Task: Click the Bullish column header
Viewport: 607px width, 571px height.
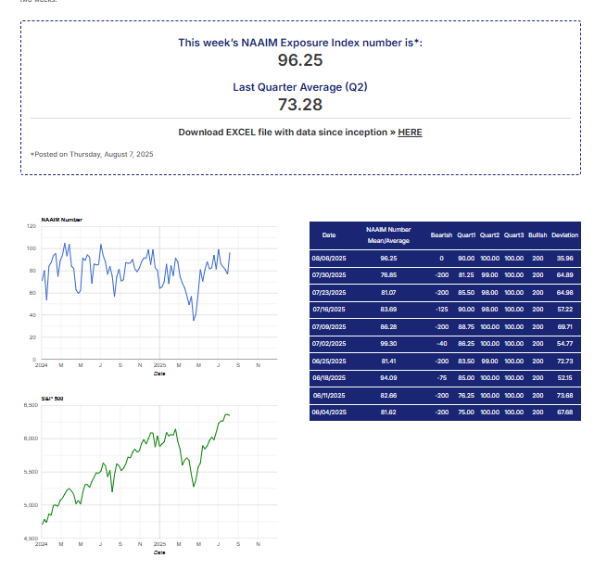Action: [x=537, y=235]
